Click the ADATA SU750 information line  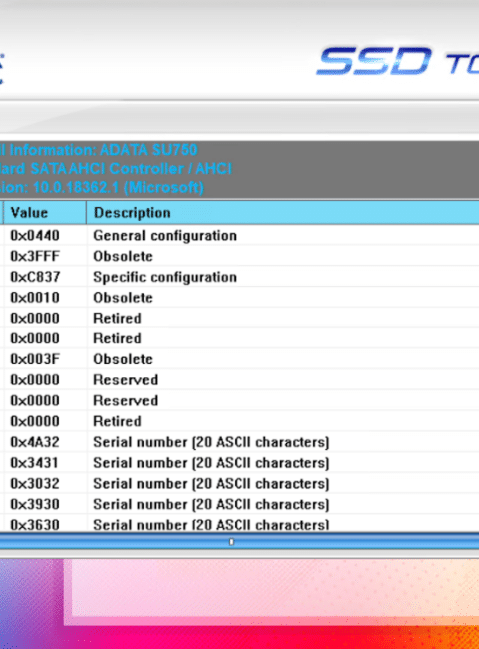[98, 150]
